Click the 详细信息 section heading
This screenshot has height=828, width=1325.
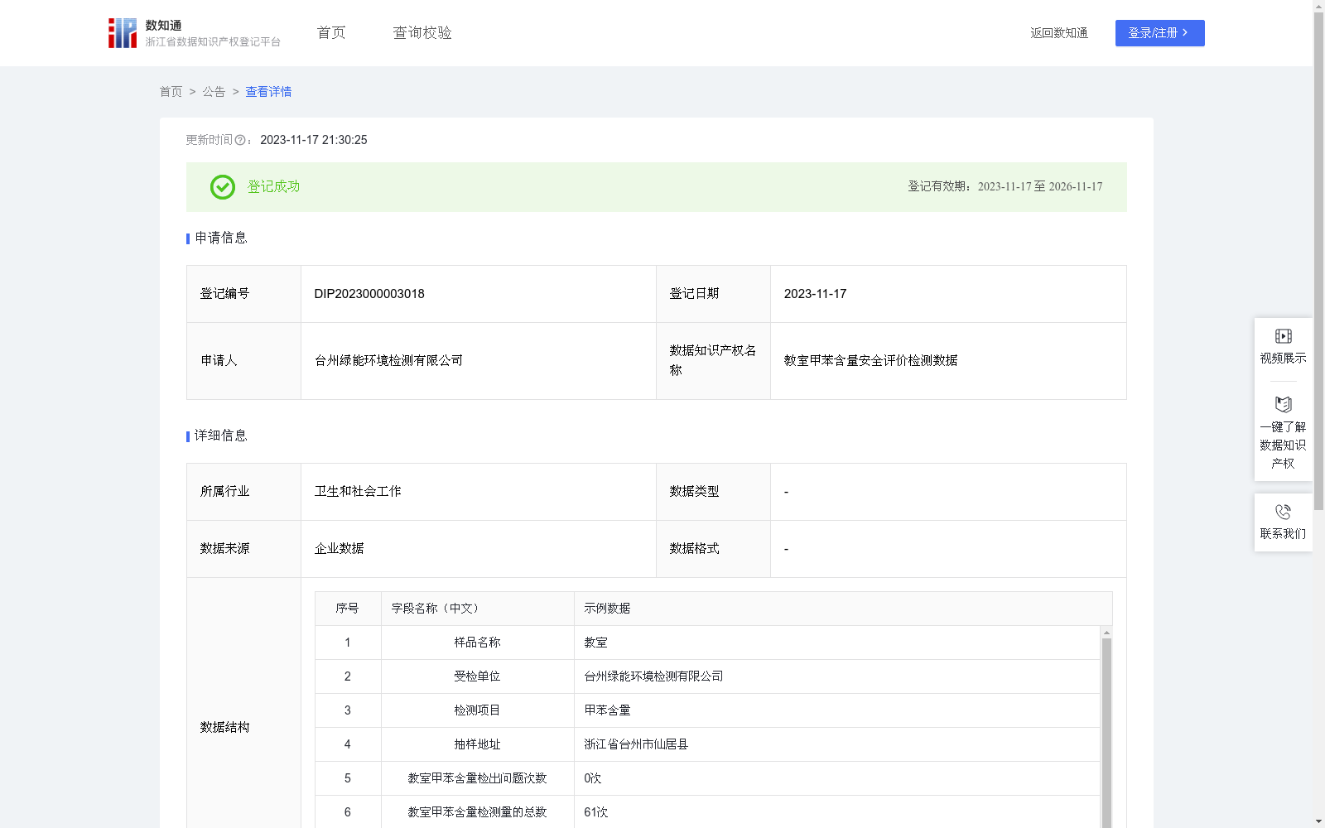(x=221, y=436)
